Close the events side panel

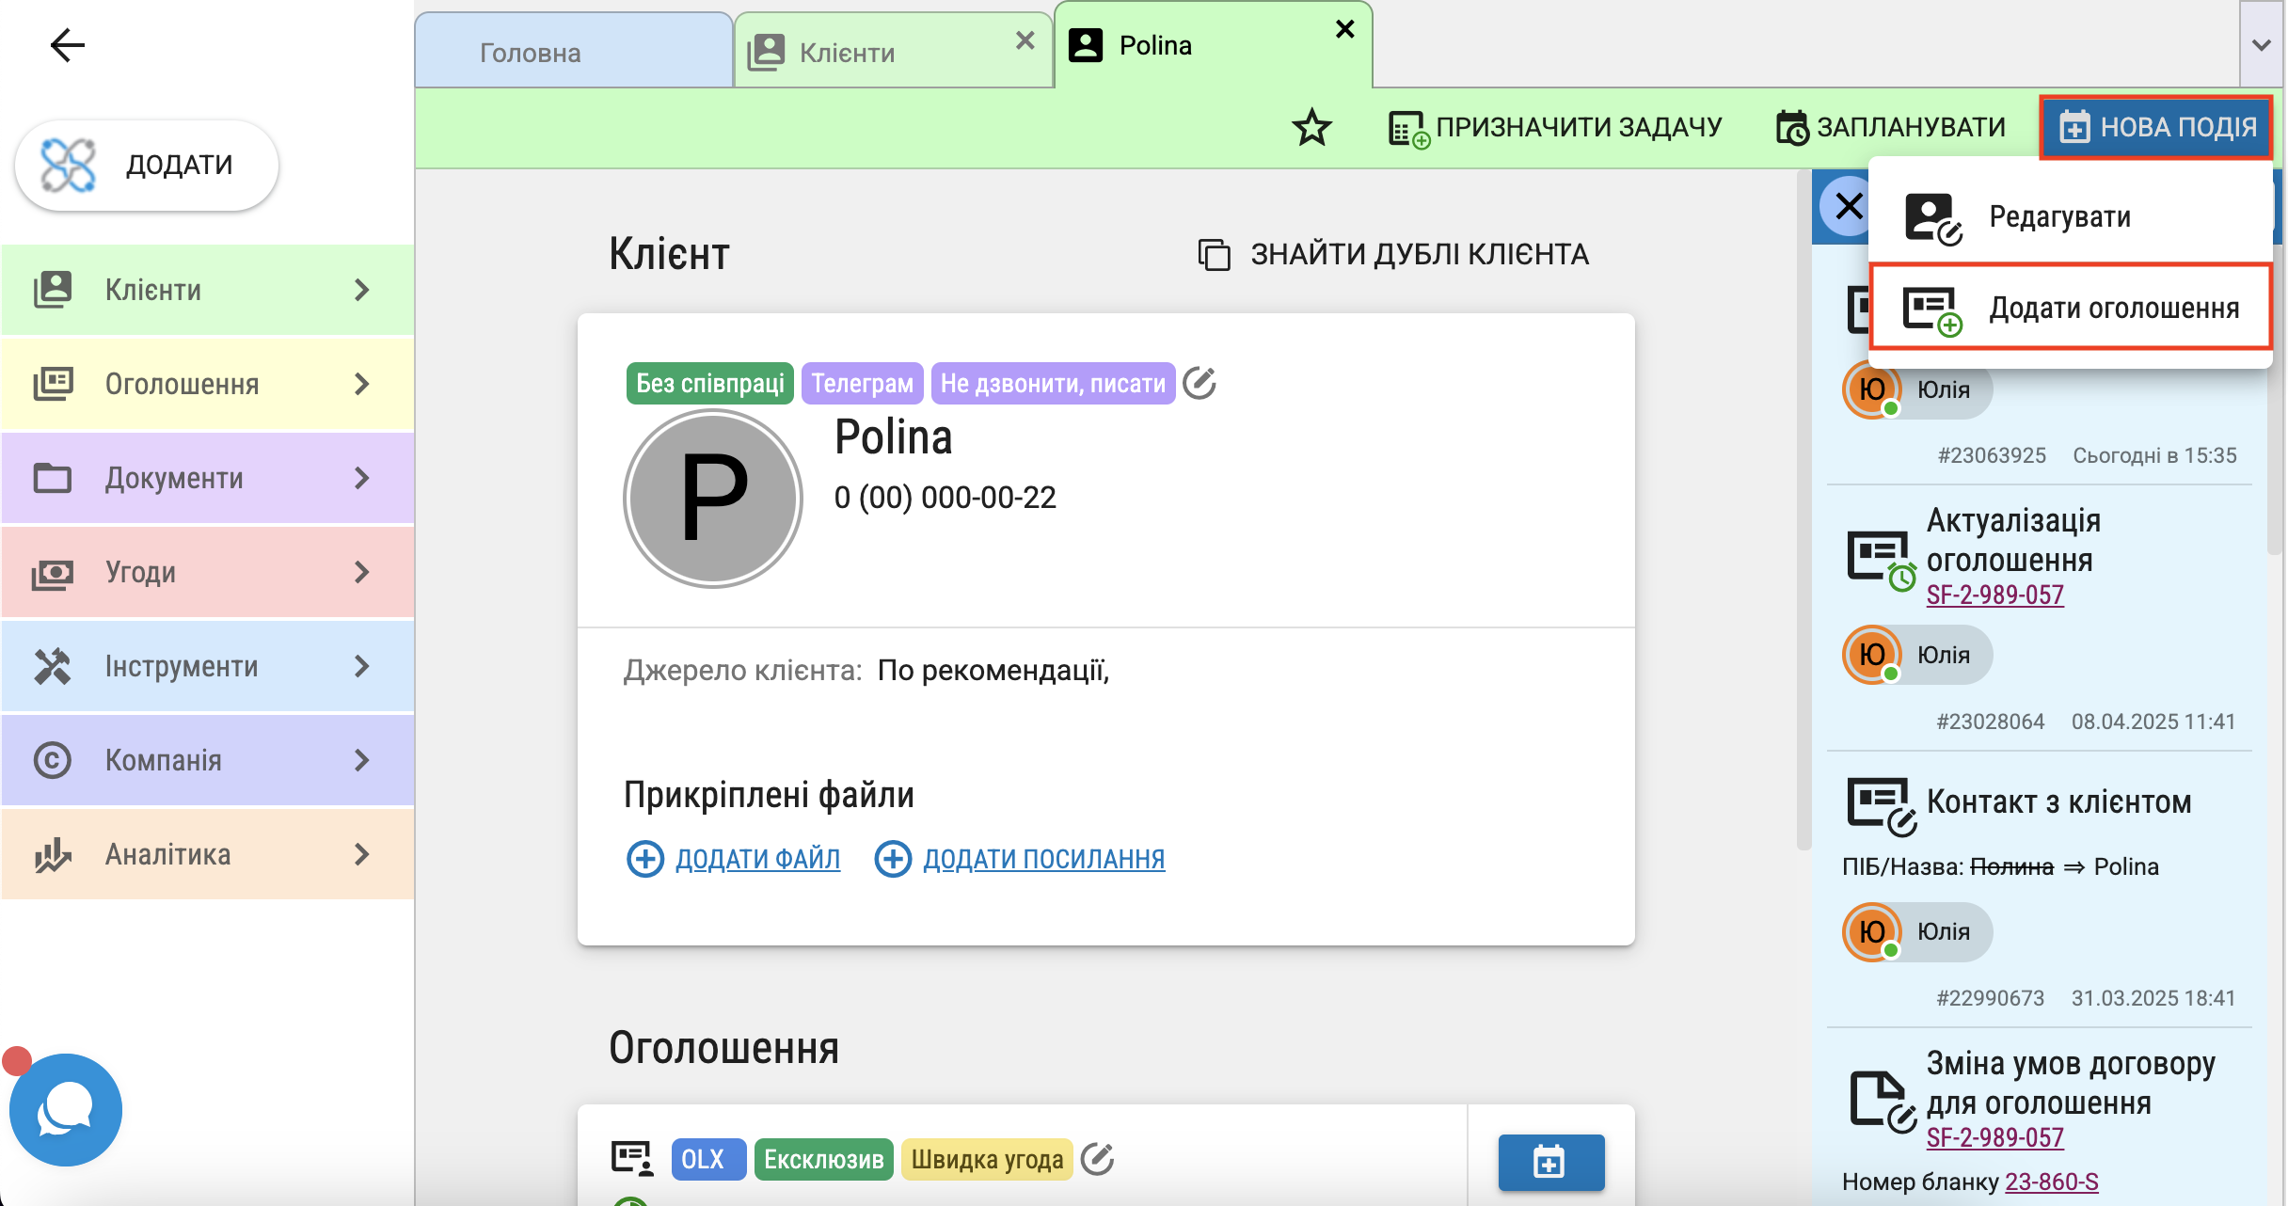1849,206
